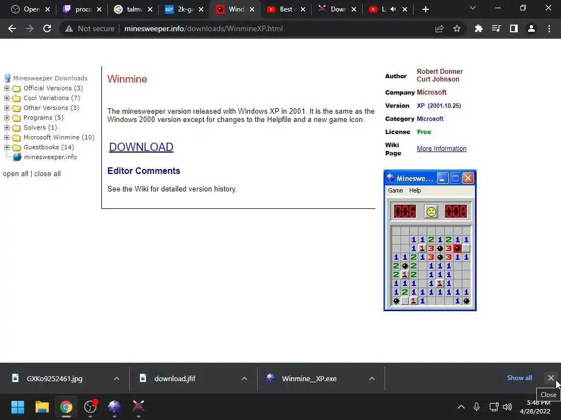Open the taskbar clock and date
The image size is (561, 420).
(536, 407)
